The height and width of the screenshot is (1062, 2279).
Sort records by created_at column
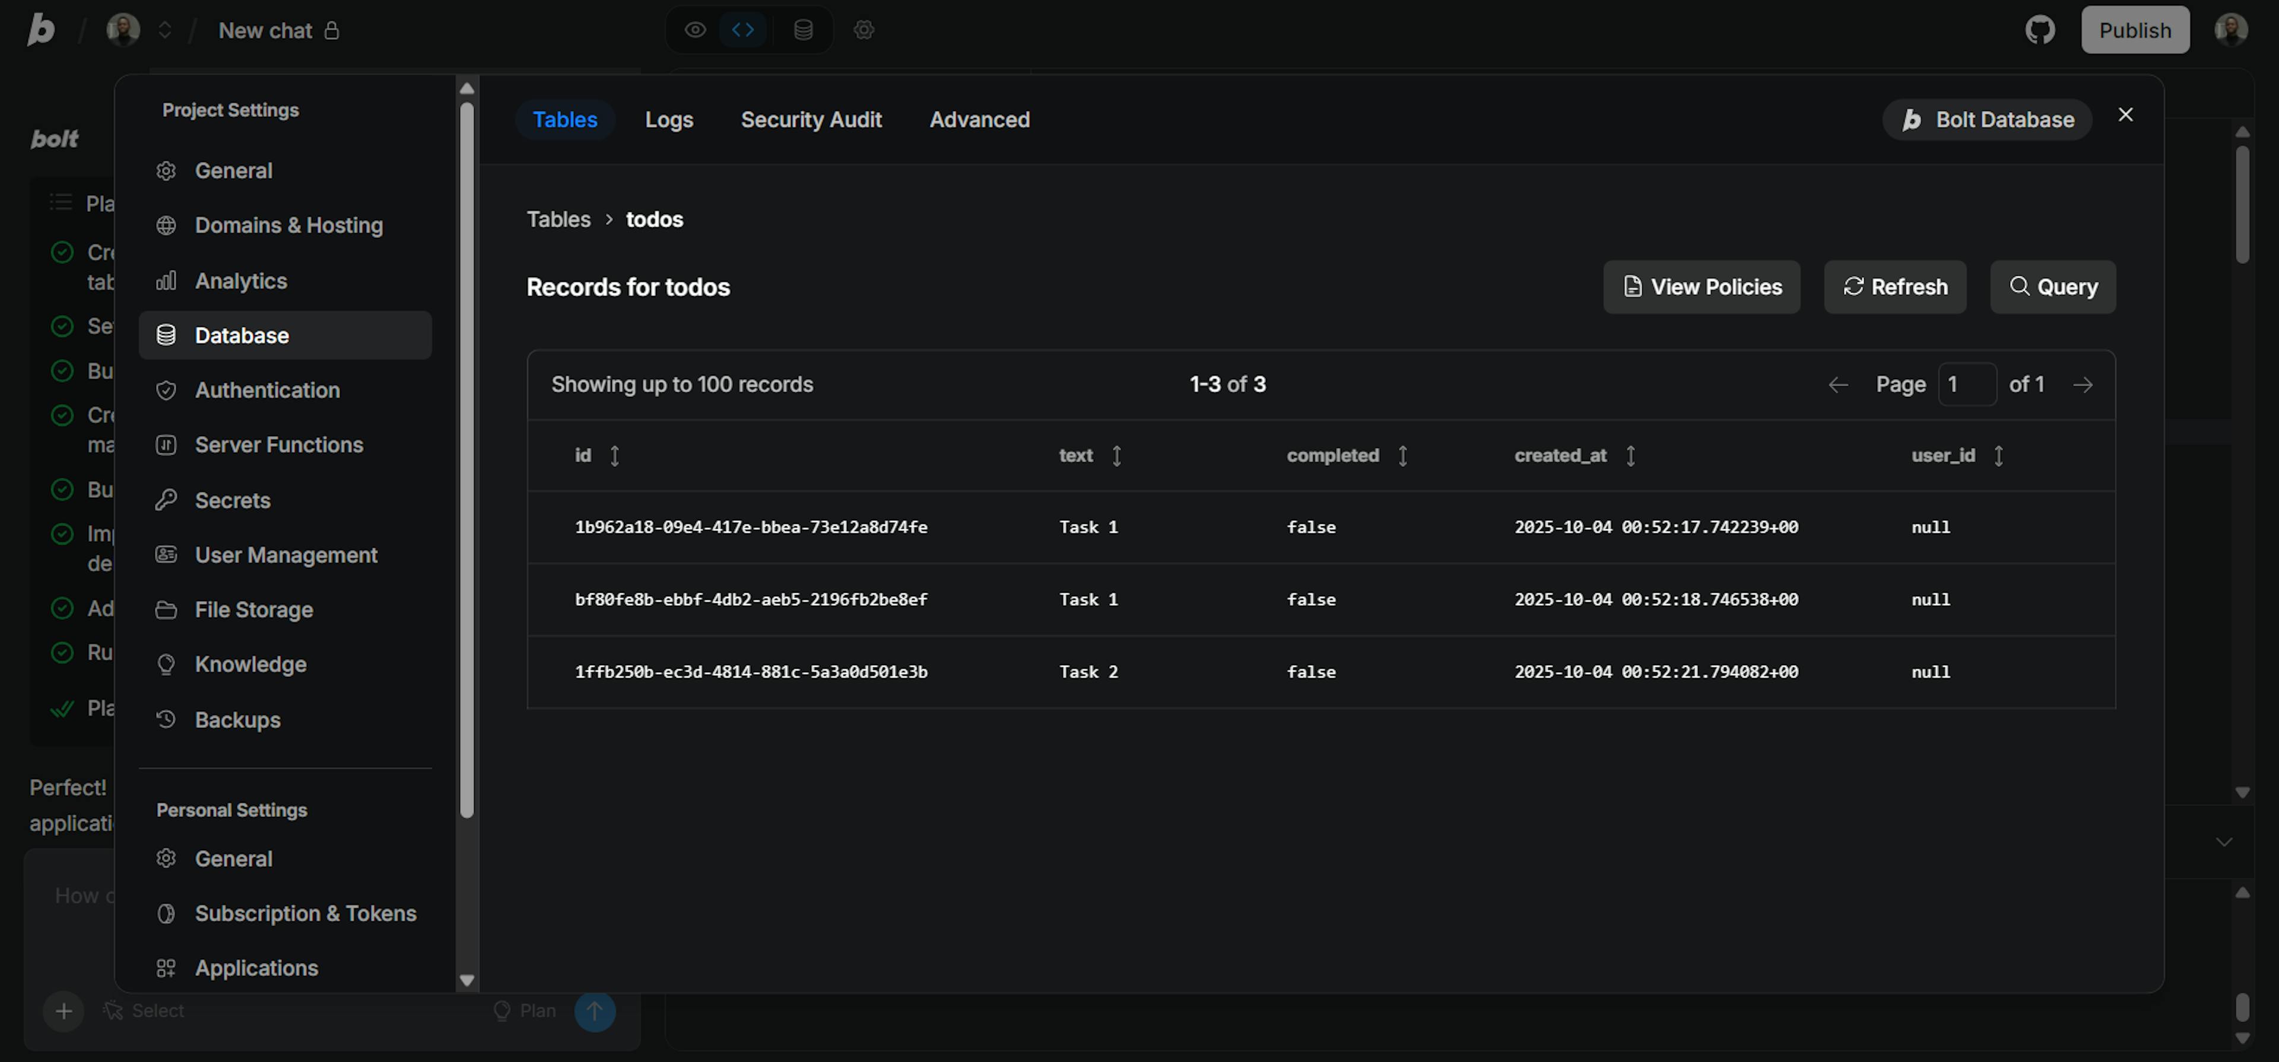coord(1630,456)
